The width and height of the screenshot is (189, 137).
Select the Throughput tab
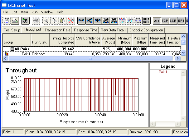[32, 30]
